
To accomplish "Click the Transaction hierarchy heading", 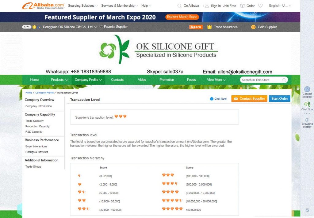I will tap(87, 158).
